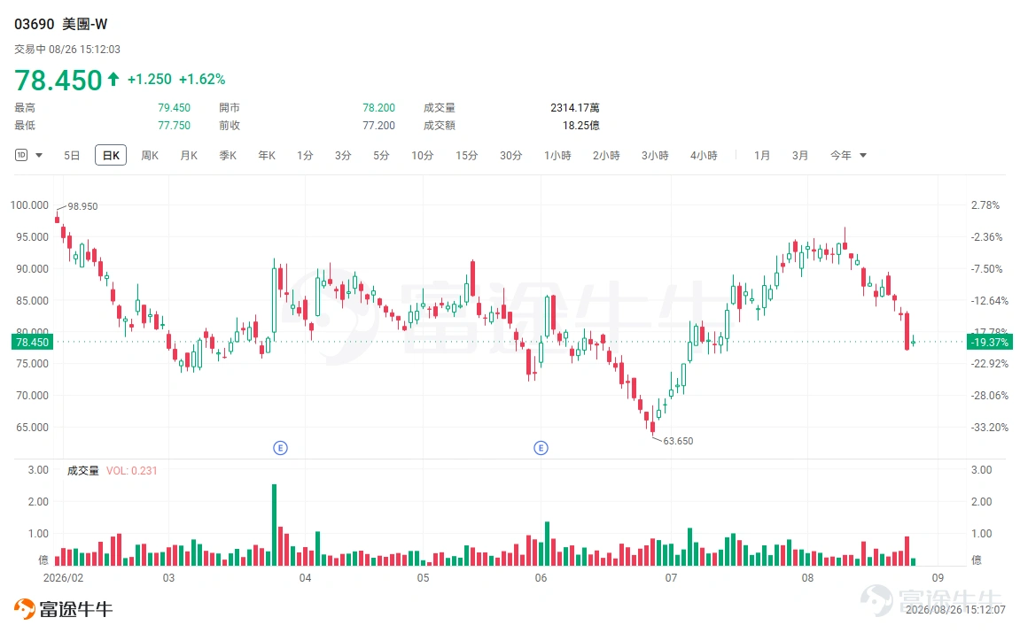Switch to the 2小時 interval
This screenshot has height=633, width=1020.
click(x=606, y=155)
